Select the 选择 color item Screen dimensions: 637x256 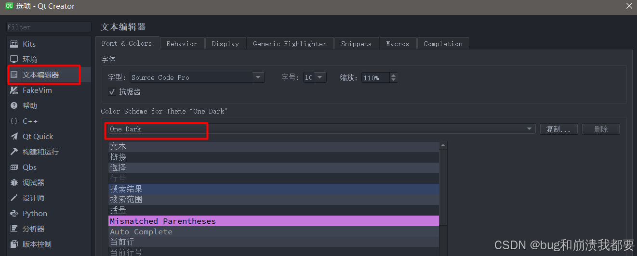(274, 167)
